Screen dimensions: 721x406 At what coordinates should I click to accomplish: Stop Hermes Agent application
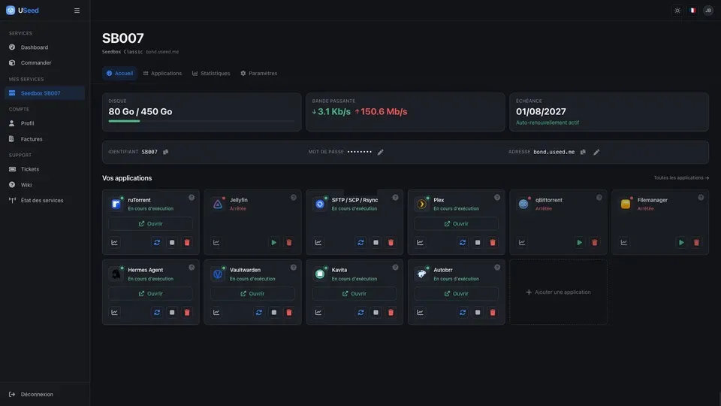(x=172, y=313)
